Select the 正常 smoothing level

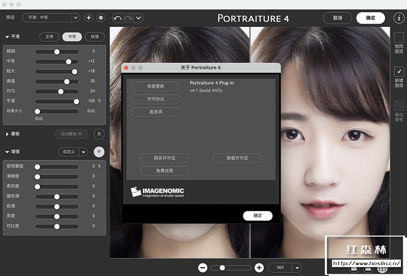(50, 37)
